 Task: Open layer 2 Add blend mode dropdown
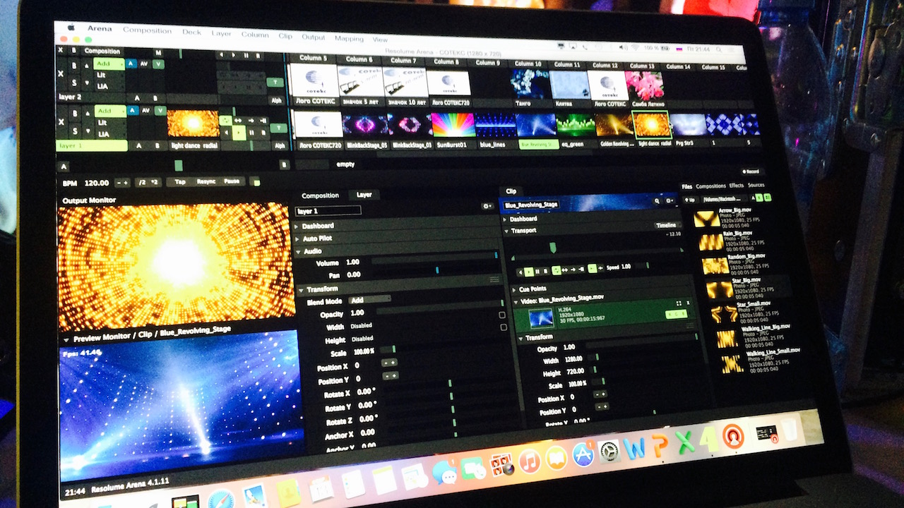[x=109, y=64]
